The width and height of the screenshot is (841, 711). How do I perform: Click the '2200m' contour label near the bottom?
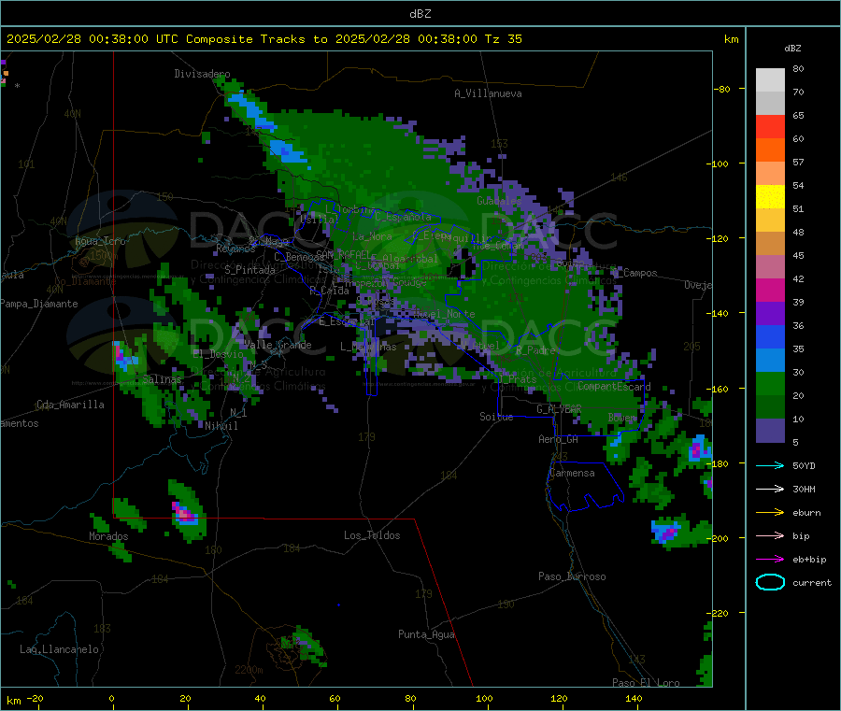[249, 670]
